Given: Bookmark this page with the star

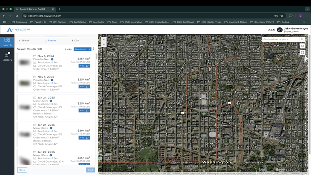Looking at the screenshot, I should (x=282, y=16).
